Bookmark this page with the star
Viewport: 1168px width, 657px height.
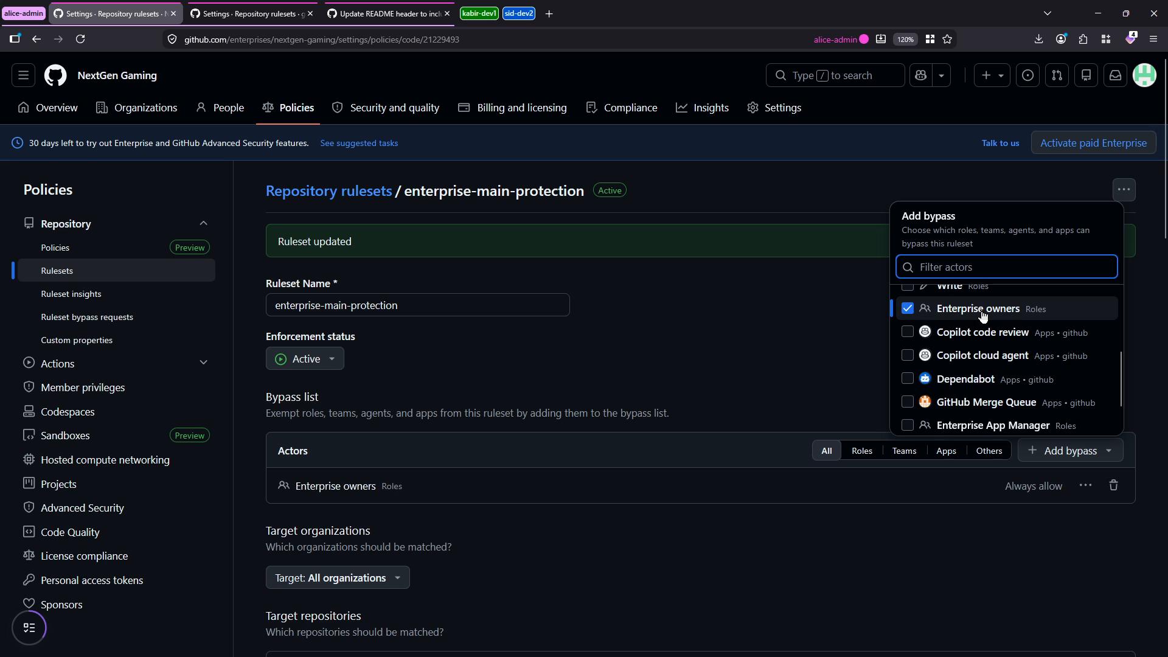pyautogui.click(x=947, y=39)
